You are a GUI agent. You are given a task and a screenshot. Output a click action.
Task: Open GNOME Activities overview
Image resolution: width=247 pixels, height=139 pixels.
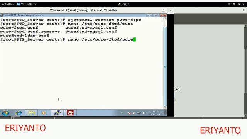point(8,4)
